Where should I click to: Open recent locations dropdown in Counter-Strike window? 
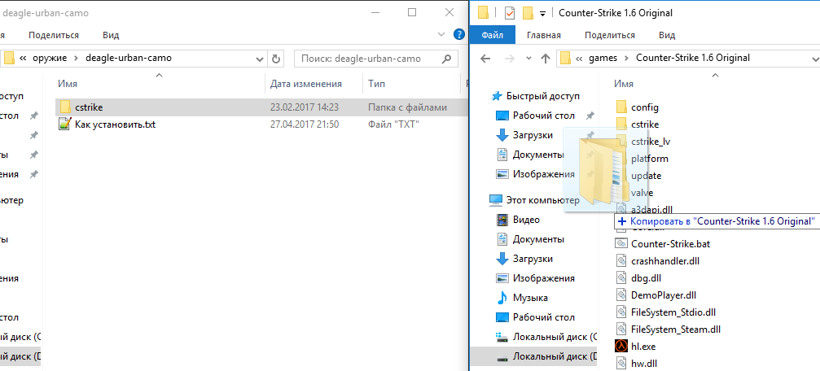click(528, 58)
